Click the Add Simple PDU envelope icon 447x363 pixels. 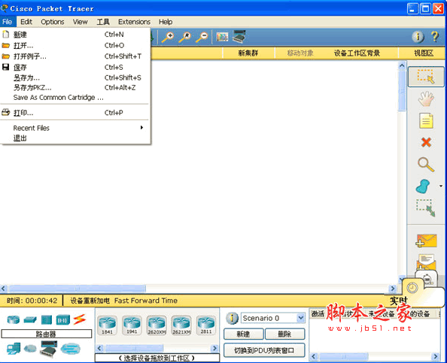426,240
